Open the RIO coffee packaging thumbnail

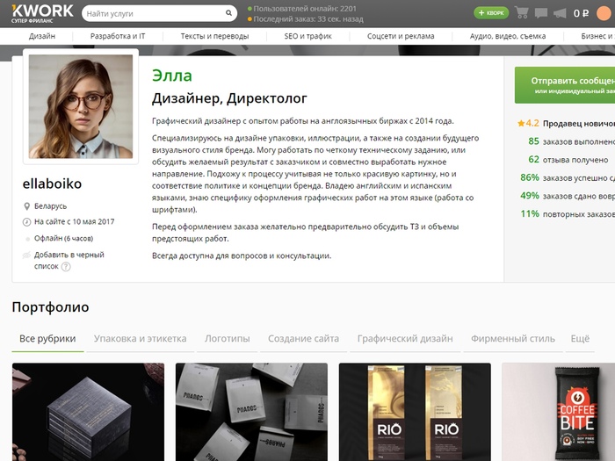click(x=415, y=412)
